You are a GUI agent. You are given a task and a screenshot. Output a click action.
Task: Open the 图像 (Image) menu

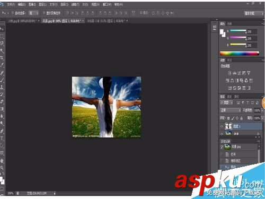coord(32,4)
